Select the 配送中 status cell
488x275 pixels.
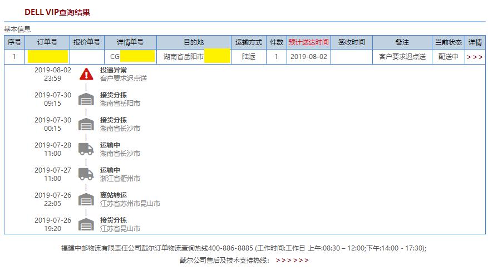click(448, 57)
